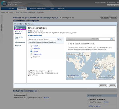
Task: Click the location search magnifier icon
Action: point(58,39)
